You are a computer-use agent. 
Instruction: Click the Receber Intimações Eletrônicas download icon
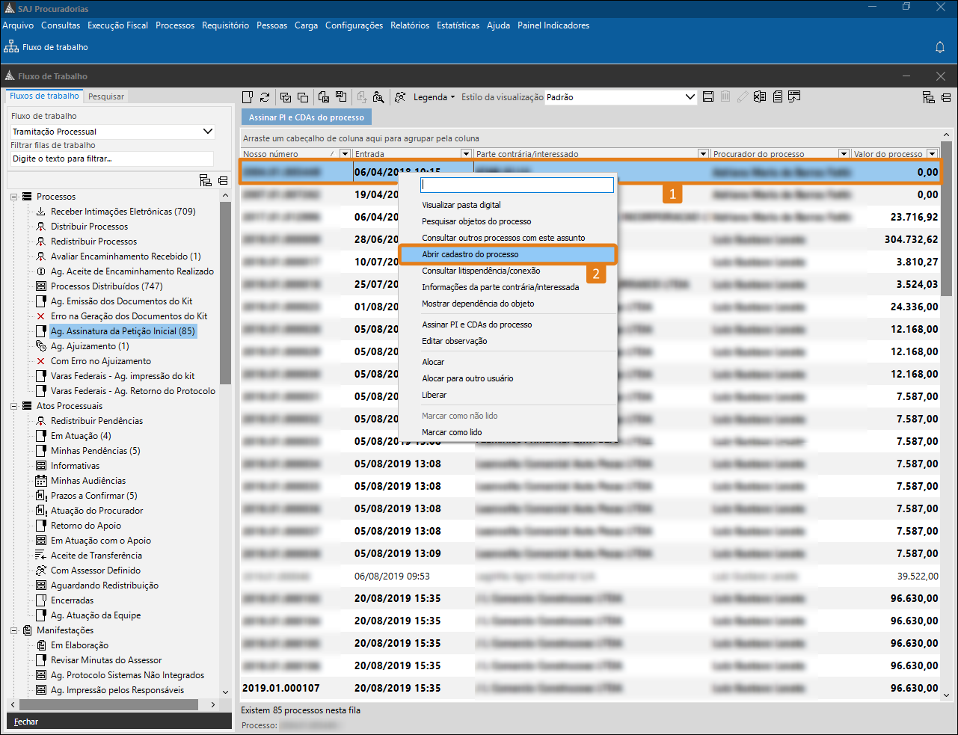pos(41,212)
